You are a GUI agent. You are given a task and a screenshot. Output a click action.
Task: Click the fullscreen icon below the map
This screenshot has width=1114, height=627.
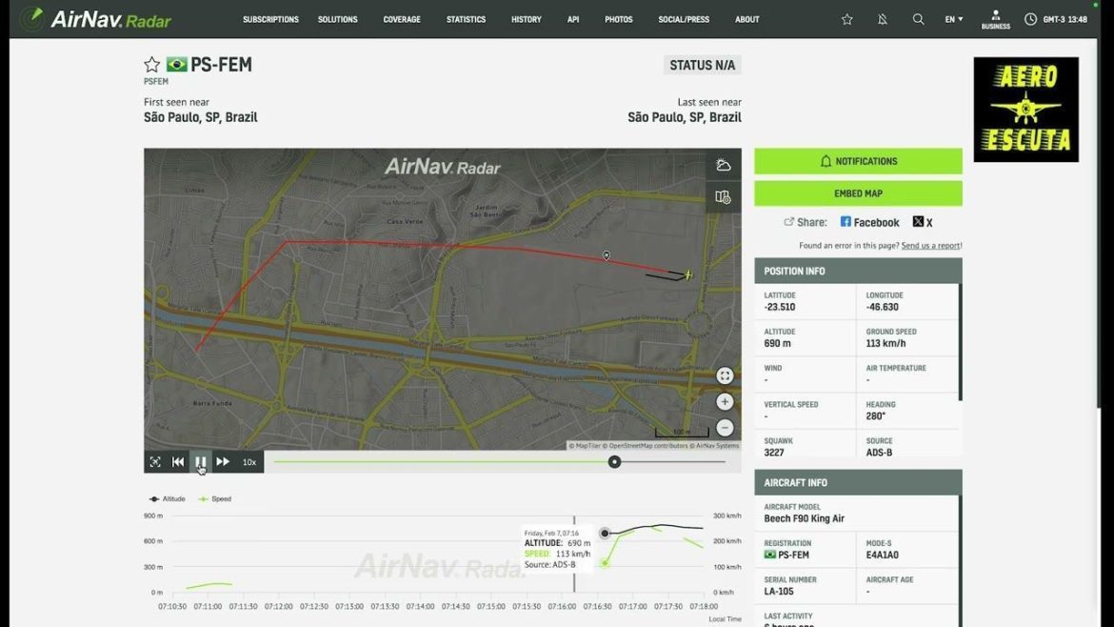(155, 461)
